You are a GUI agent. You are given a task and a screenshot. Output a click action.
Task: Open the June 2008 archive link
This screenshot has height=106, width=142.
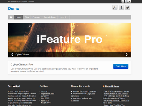pyautogui.click(x=45, y=96)
